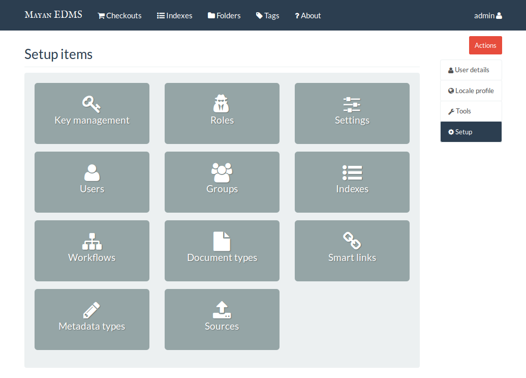Open Folders from the top navigation
526x378 pixels.
pos(224,15)
